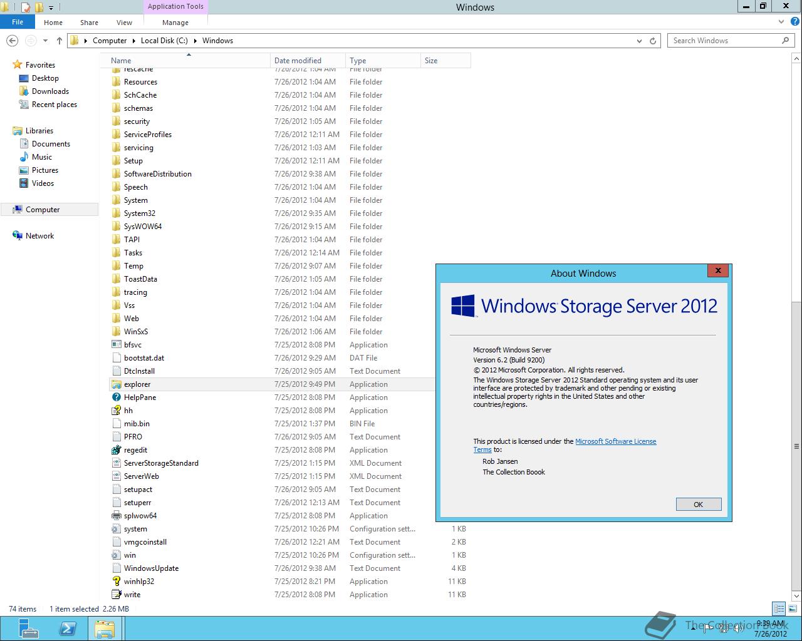Open the Microsoft Software License link
Viewport: 802px width, 641px height.
(x=615, y=441)
